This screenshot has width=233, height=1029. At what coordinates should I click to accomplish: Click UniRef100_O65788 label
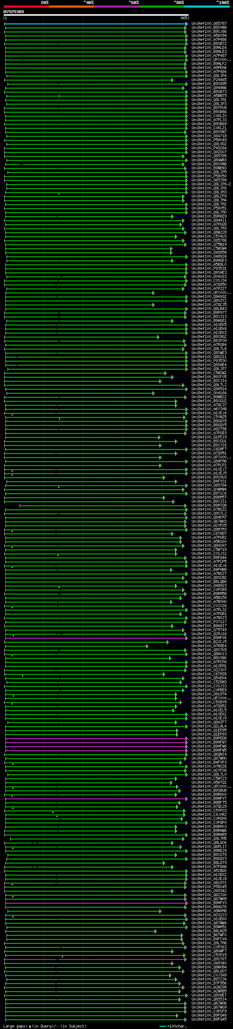point(209,181)
